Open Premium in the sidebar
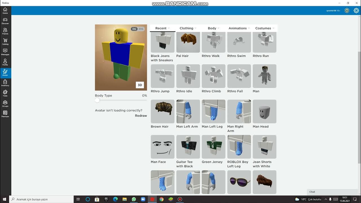The height and width of the screenshot is (203, 361). pos(5,114)
